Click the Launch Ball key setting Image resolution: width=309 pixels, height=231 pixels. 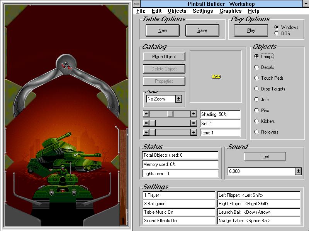coord(259,212)
